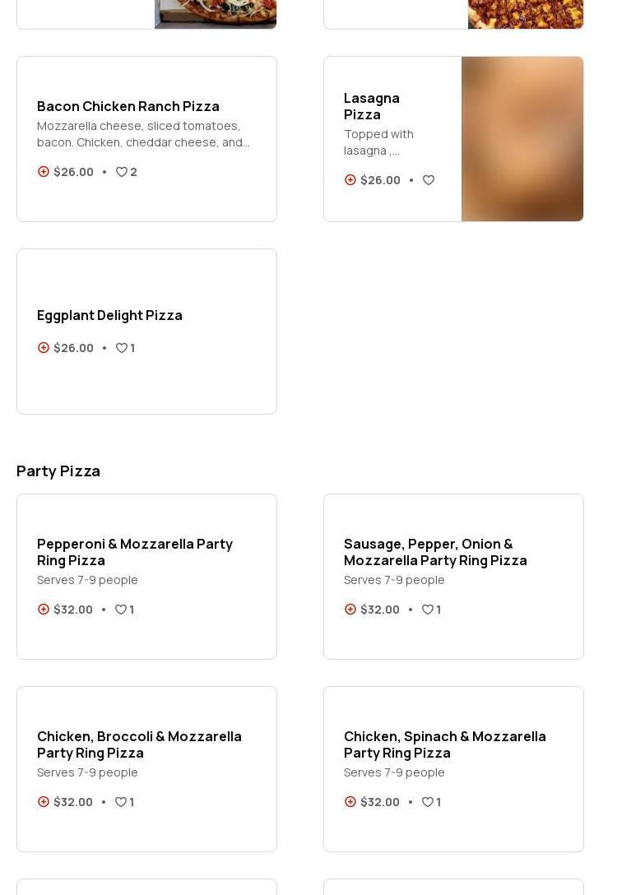
Task: Open Lasagna Pizza photo thumbnail
Action: pos(522,139)
